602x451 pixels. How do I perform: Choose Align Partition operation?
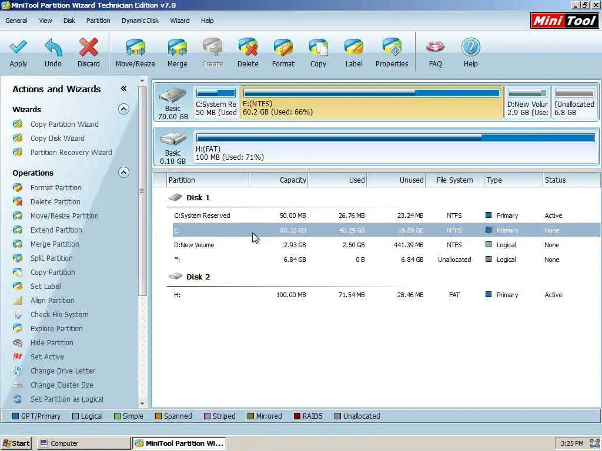[x=52, y=301]
